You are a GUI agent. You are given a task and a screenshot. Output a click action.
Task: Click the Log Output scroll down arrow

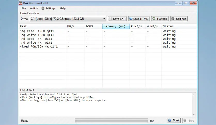(194, 114)
